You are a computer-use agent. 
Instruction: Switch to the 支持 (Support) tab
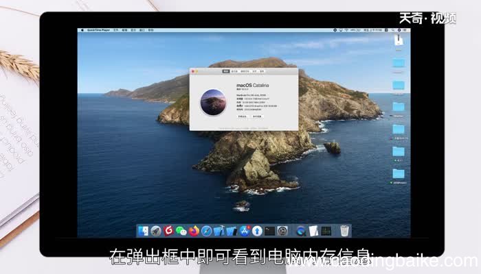pyautogui.click(x=255, y=71)
